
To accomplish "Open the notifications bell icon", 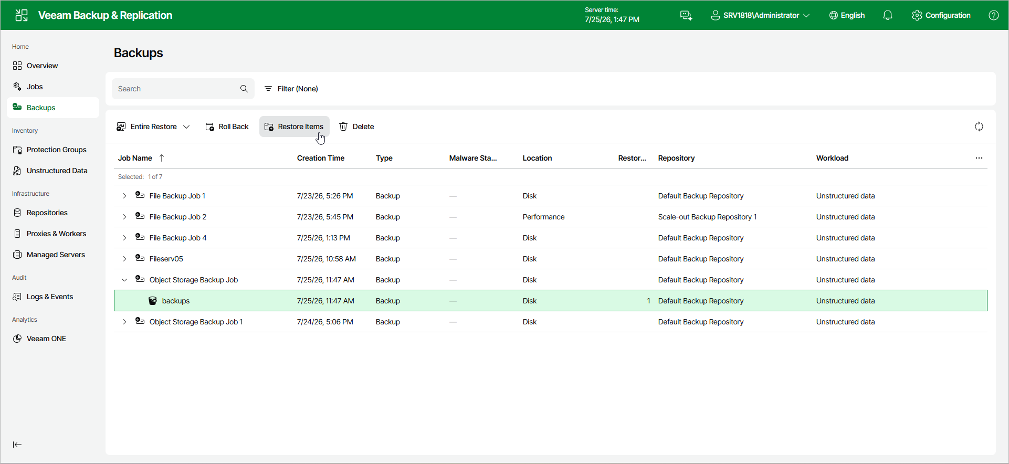I will 888,15.
